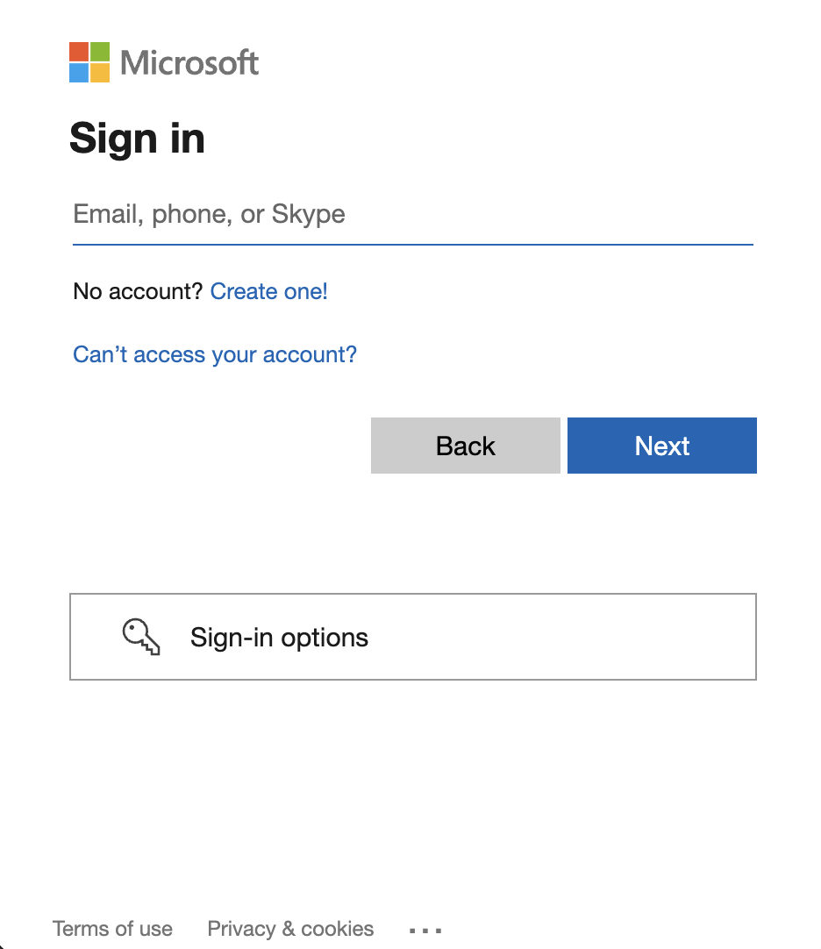
Task: Click the red square in Microsoft logo
Action: (79, 52)
